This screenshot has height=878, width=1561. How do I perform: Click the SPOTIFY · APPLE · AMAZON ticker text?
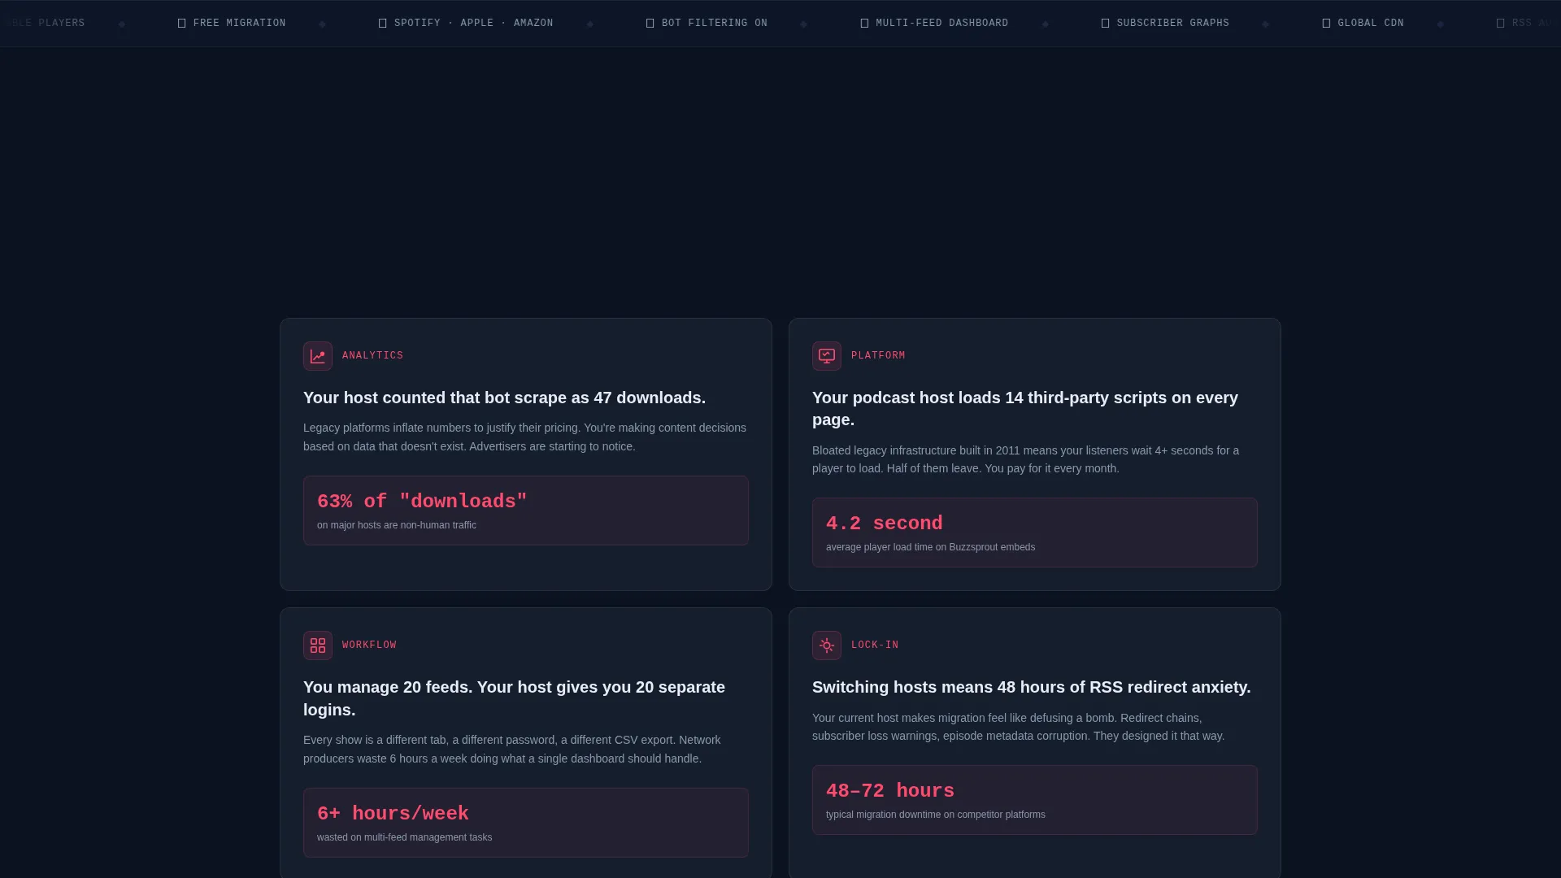(x=474, y=24)
